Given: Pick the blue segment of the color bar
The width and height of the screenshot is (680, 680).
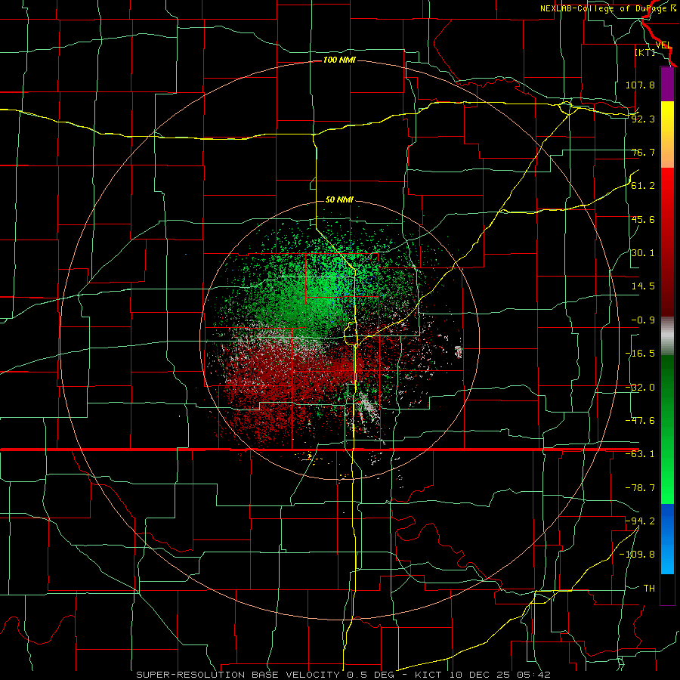Looking at the screenshot, I should pos(667,539).
